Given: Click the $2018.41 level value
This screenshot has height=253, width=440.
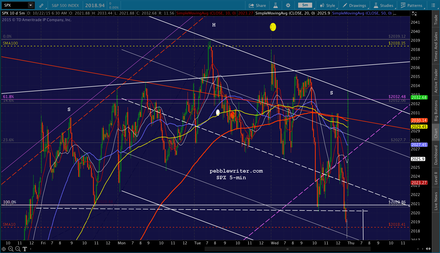Looking at the screenshot, I should [397, 224].
